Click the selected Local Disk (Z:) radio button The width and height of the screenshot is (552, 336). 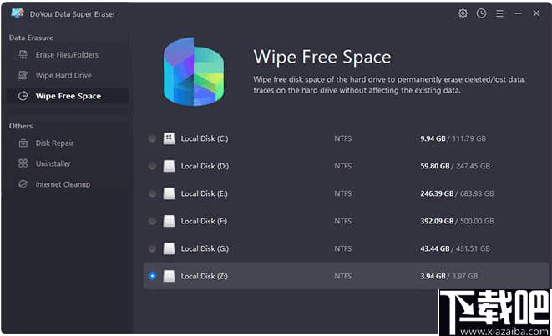(152, 276)
